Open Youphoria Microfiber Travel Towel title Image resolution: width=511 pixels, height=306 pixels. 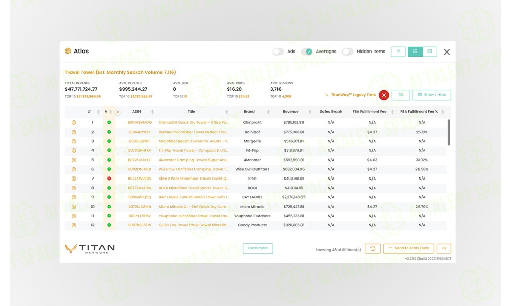pyautogui.click(x=194, y=216)
